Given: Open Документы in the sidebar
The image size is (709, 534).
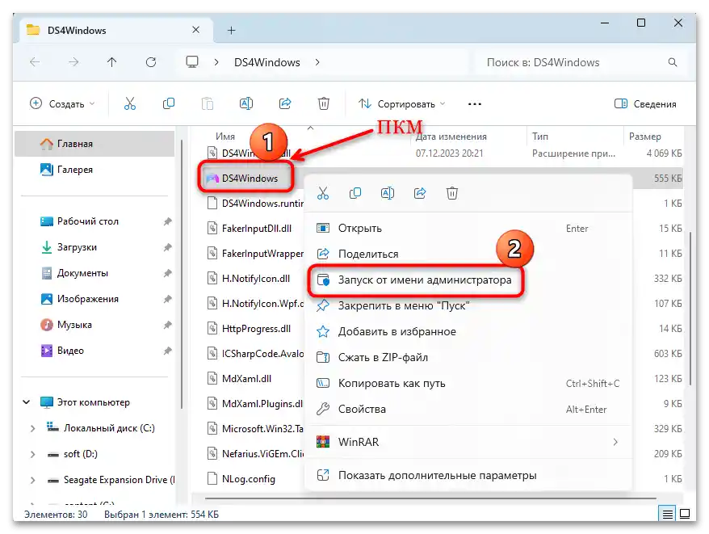Looking at the screenshot, I should pyautogui.click(x=94, y=273).
